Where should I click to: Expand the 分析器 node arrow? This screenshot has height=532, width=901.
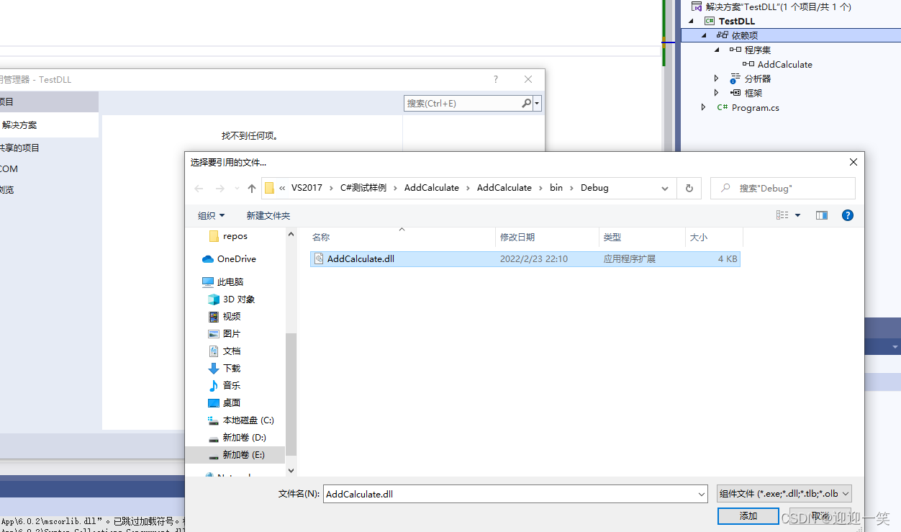717,78
